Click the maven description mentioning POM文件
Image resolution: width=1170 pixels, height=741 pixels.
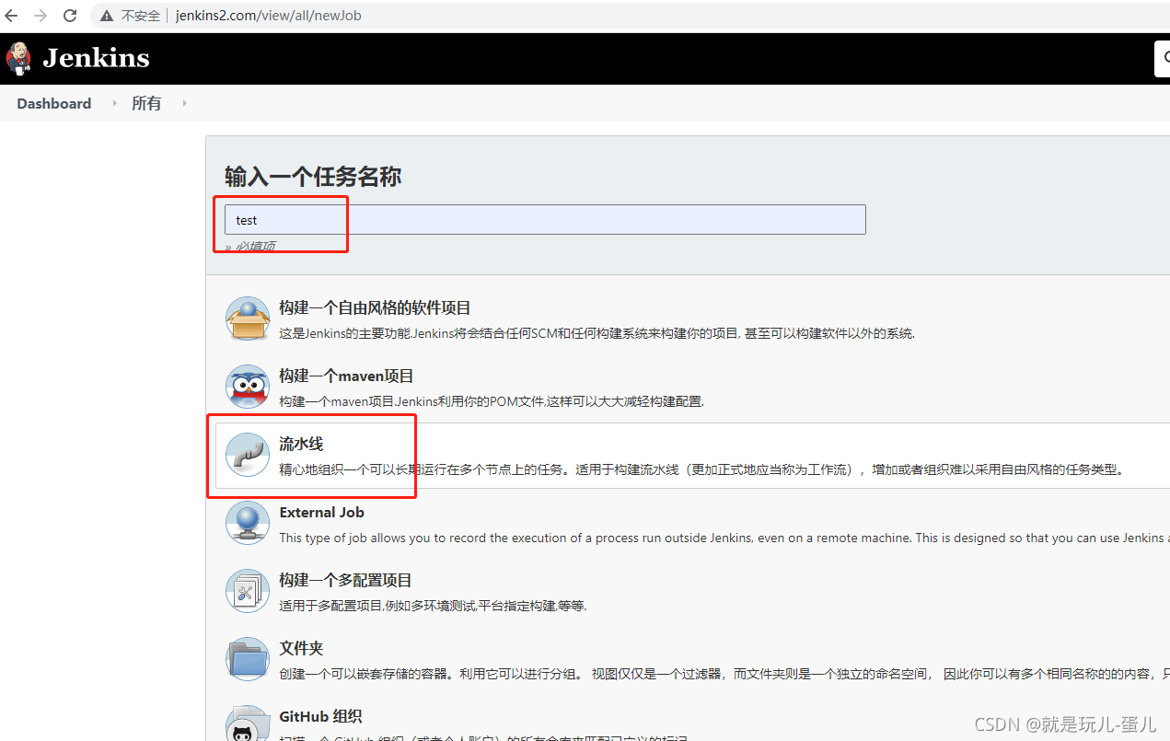pos(492,401)
